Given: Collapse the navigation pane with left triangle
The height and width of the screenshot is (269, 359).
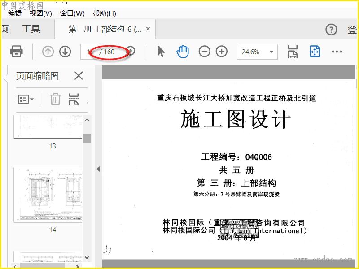Looking at the screenshot, I should (98, 169).
